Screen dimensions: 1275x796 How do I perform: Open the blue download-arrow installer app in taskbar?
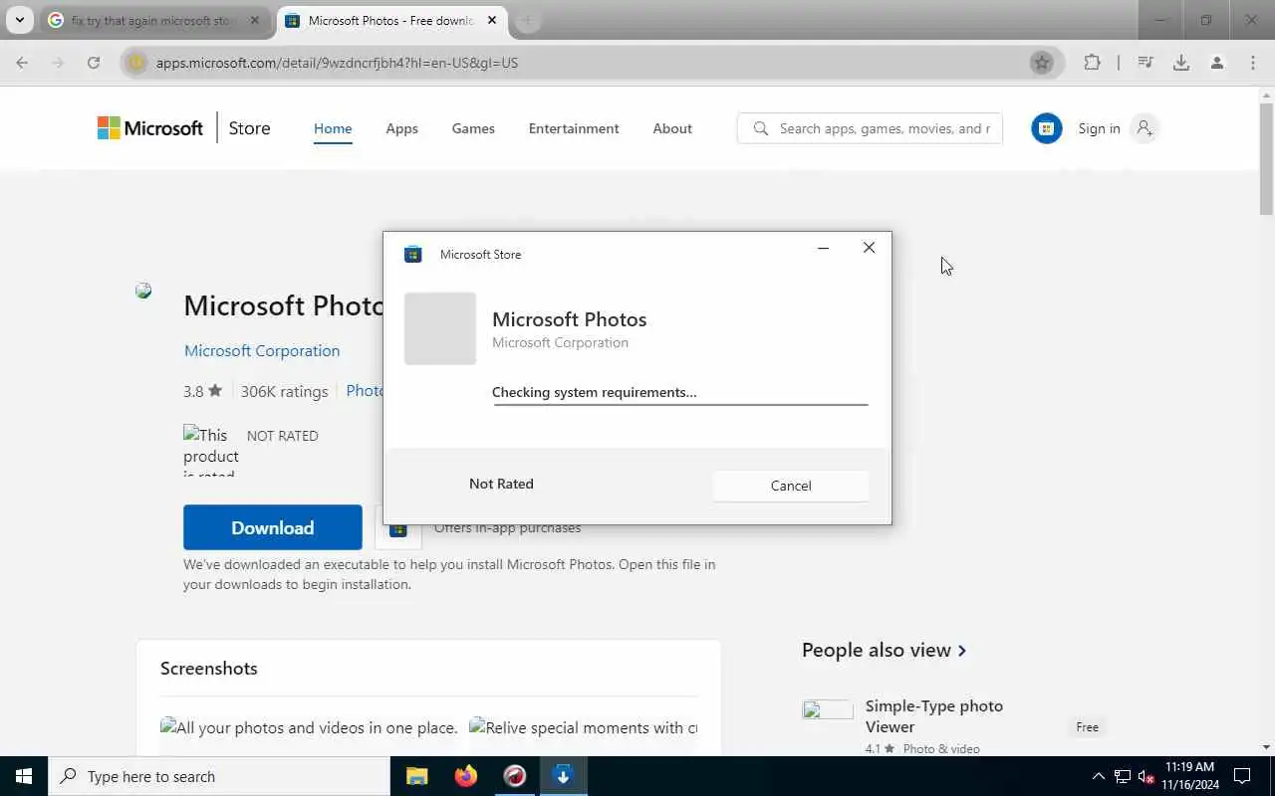click(x=563, y=776)
